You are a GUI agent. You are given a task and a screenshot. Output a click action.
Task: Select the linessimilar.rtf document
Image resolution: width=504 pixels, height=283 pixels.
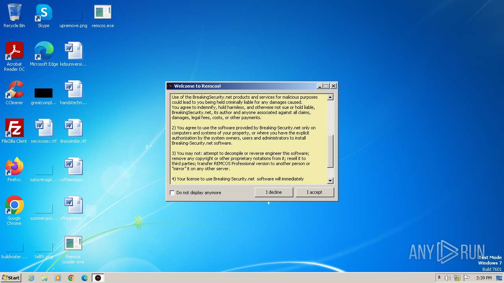click(73, 131)
